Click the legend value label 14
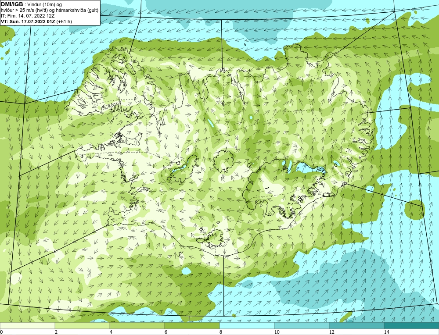 pyautogui.click(x=387, y=332)
